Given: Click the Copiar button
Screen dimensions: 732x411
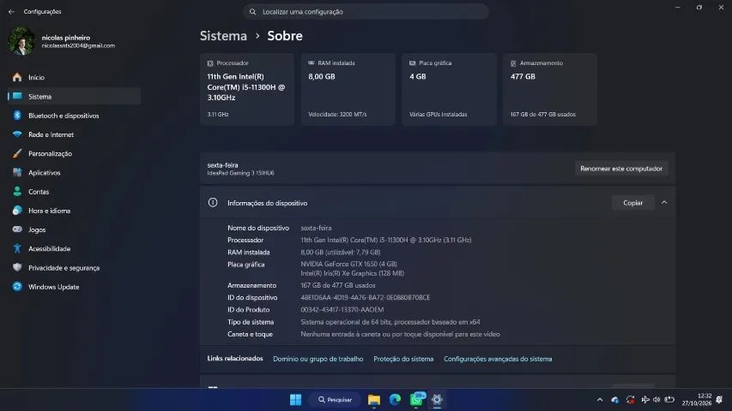Looking at the screenshot, I should tap(633, 203).
